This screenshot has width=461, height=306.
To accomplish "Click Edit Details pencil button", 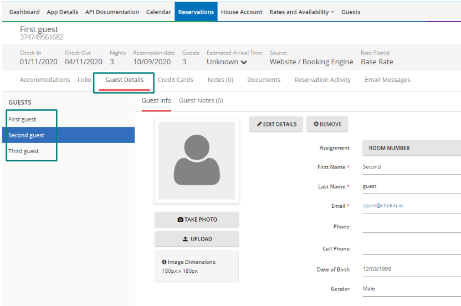I will coord(277,124).
